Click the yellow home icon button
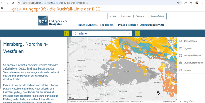Screen dimensions: 205x103 click(x=67, y=33)
